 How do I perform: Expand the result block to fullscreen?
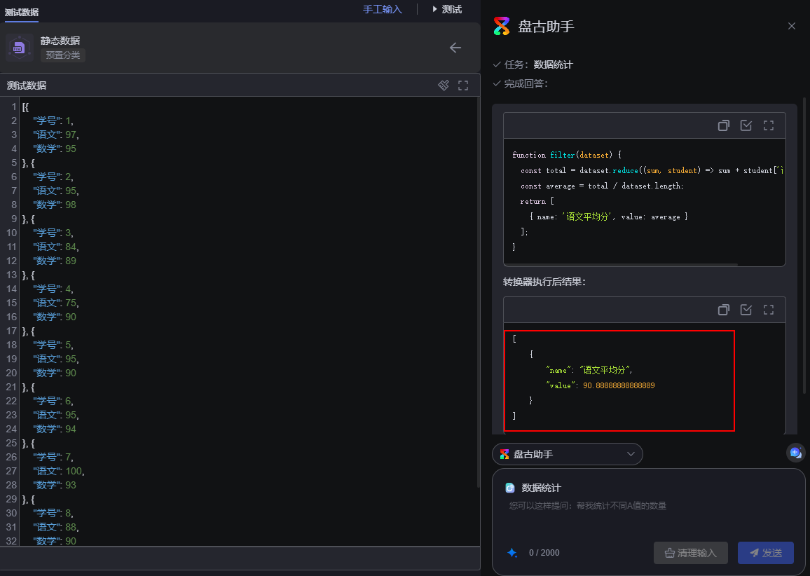coord(769,310)
